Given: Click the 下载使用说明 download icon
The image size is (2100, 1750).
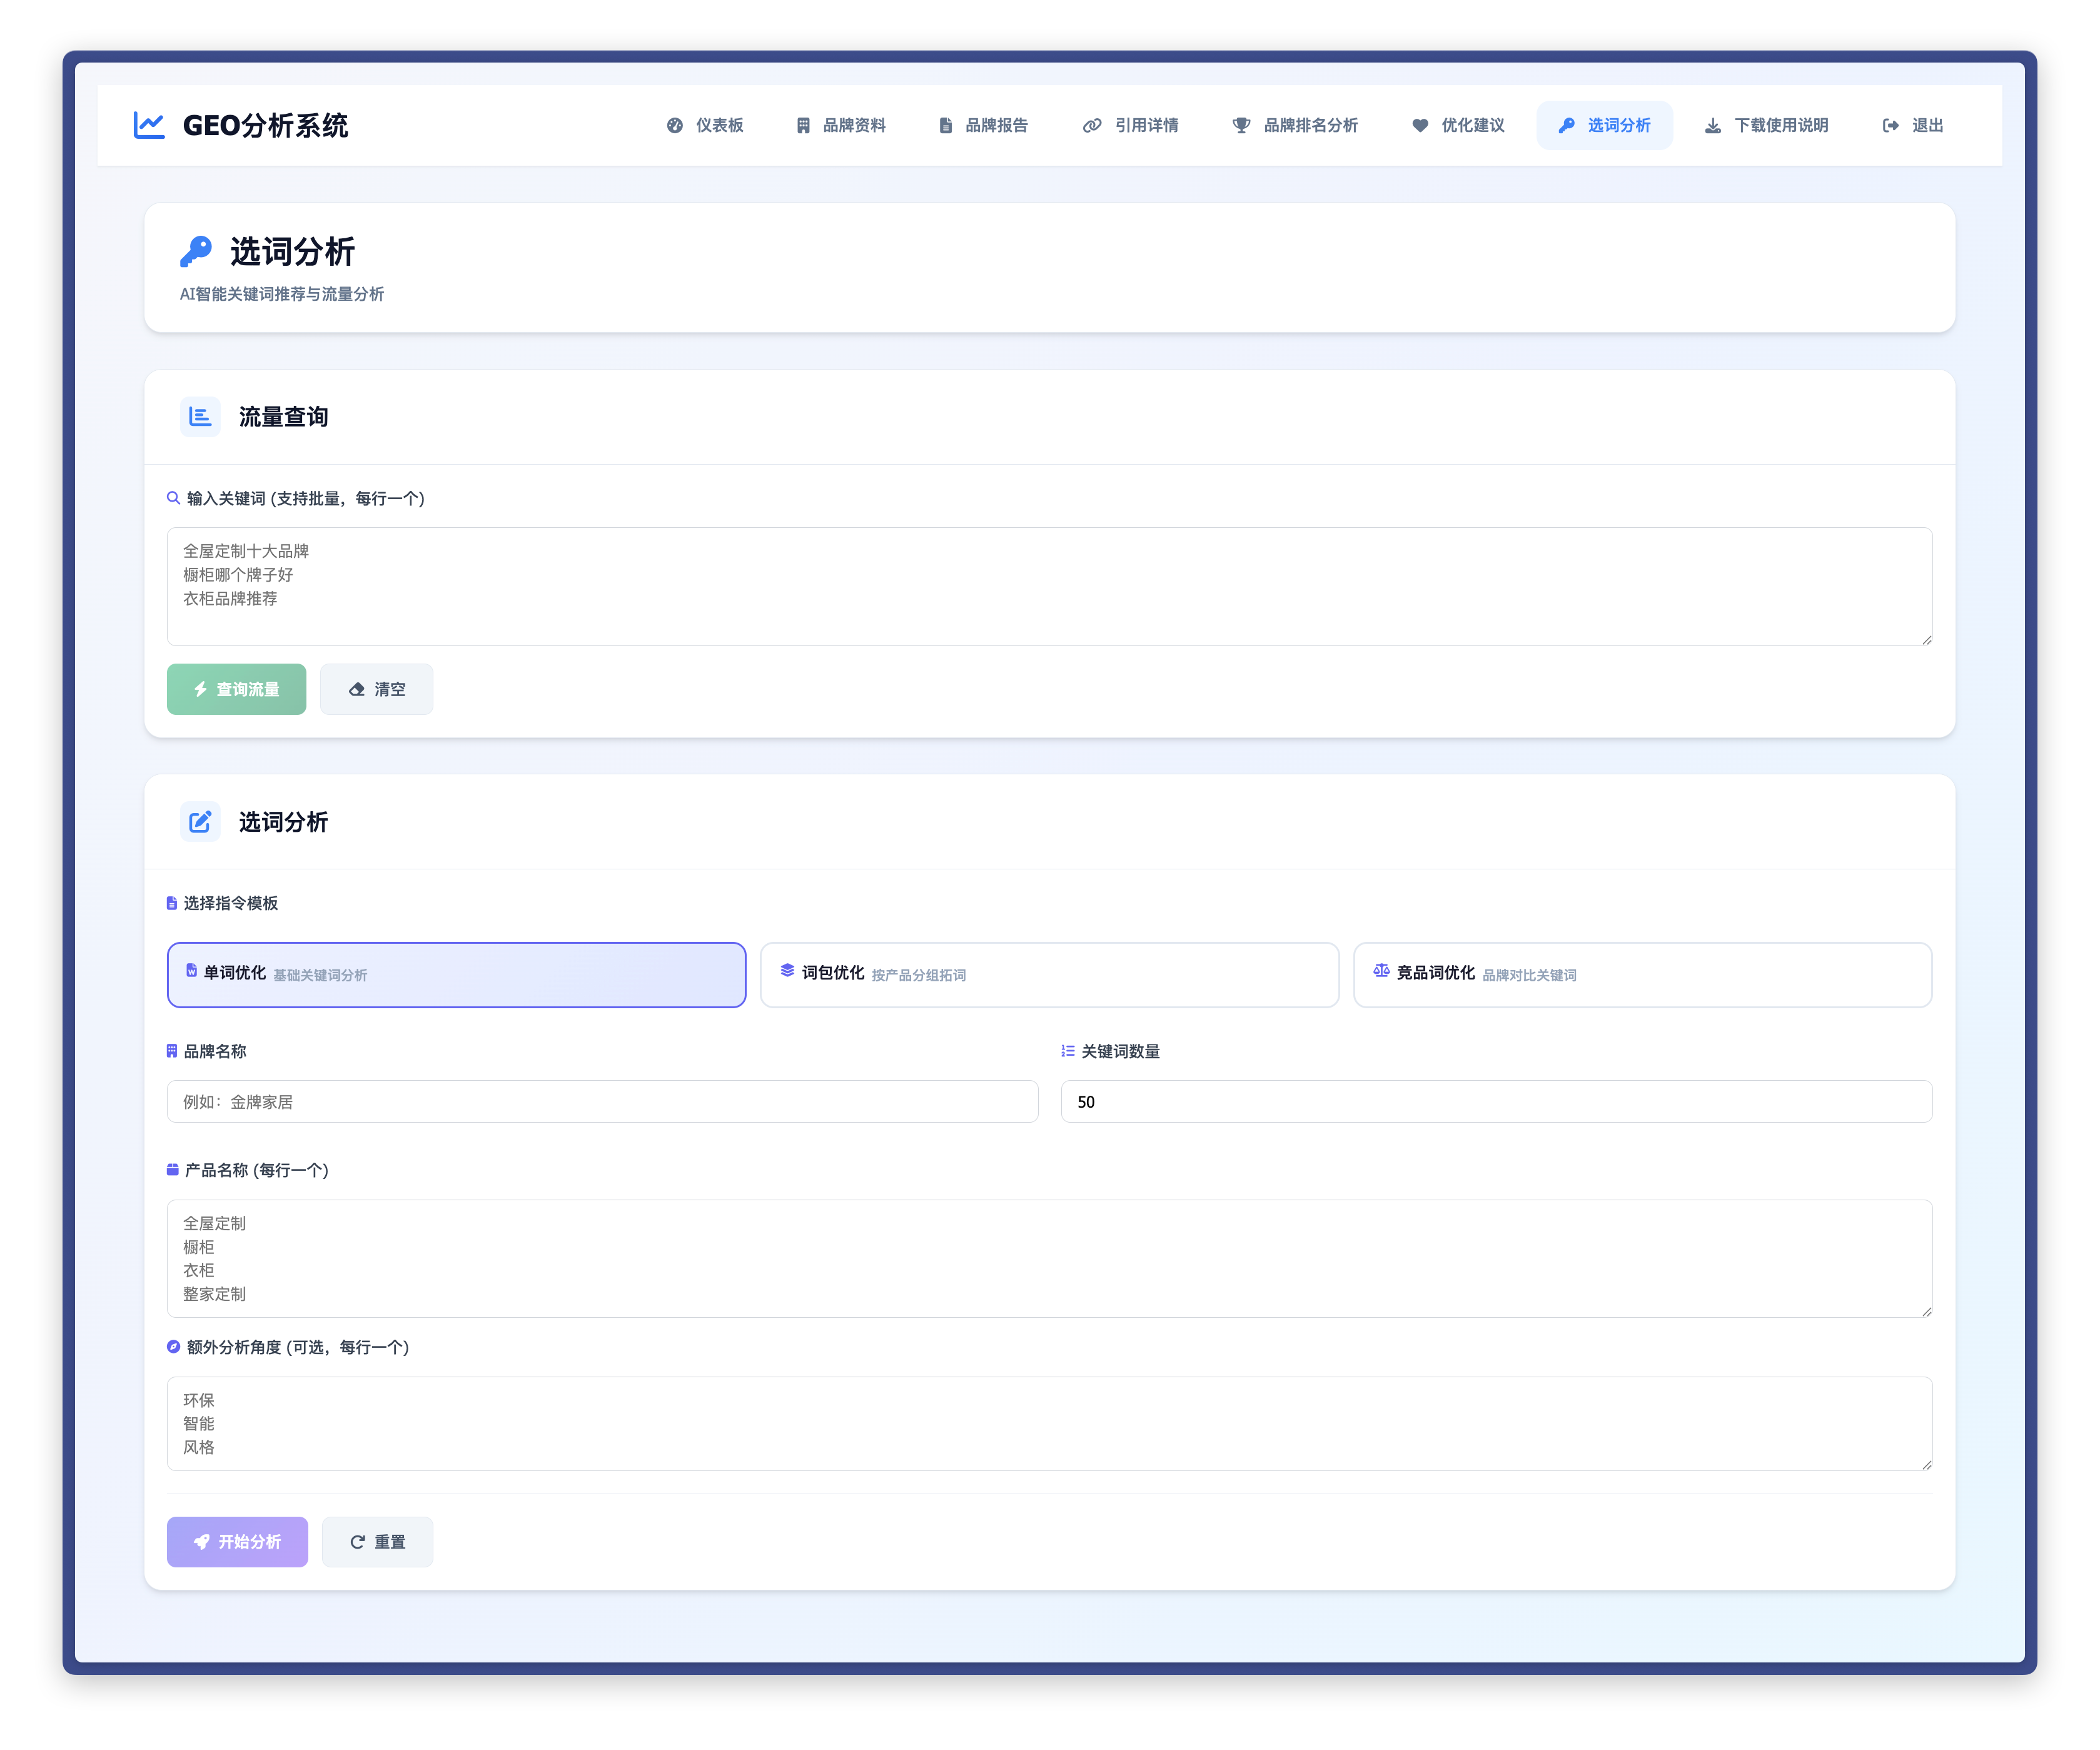Looking at the screenshot, I should point(1713,125).
